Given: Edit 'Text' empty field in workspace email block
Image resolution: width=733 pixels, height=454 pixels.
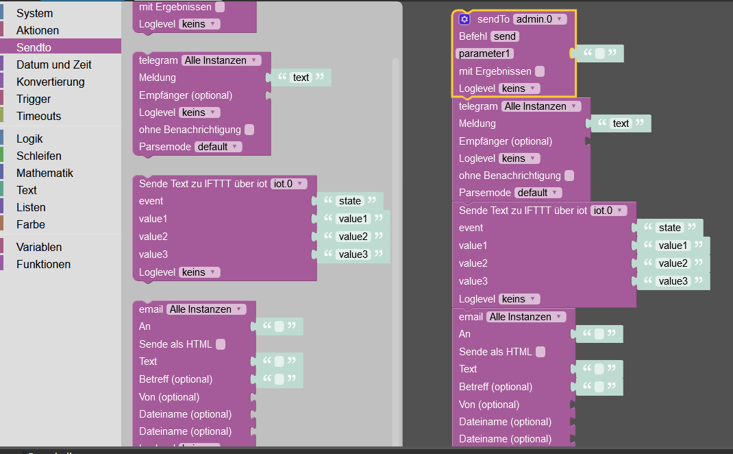Looking at the screenshot, I should [599, 369].
